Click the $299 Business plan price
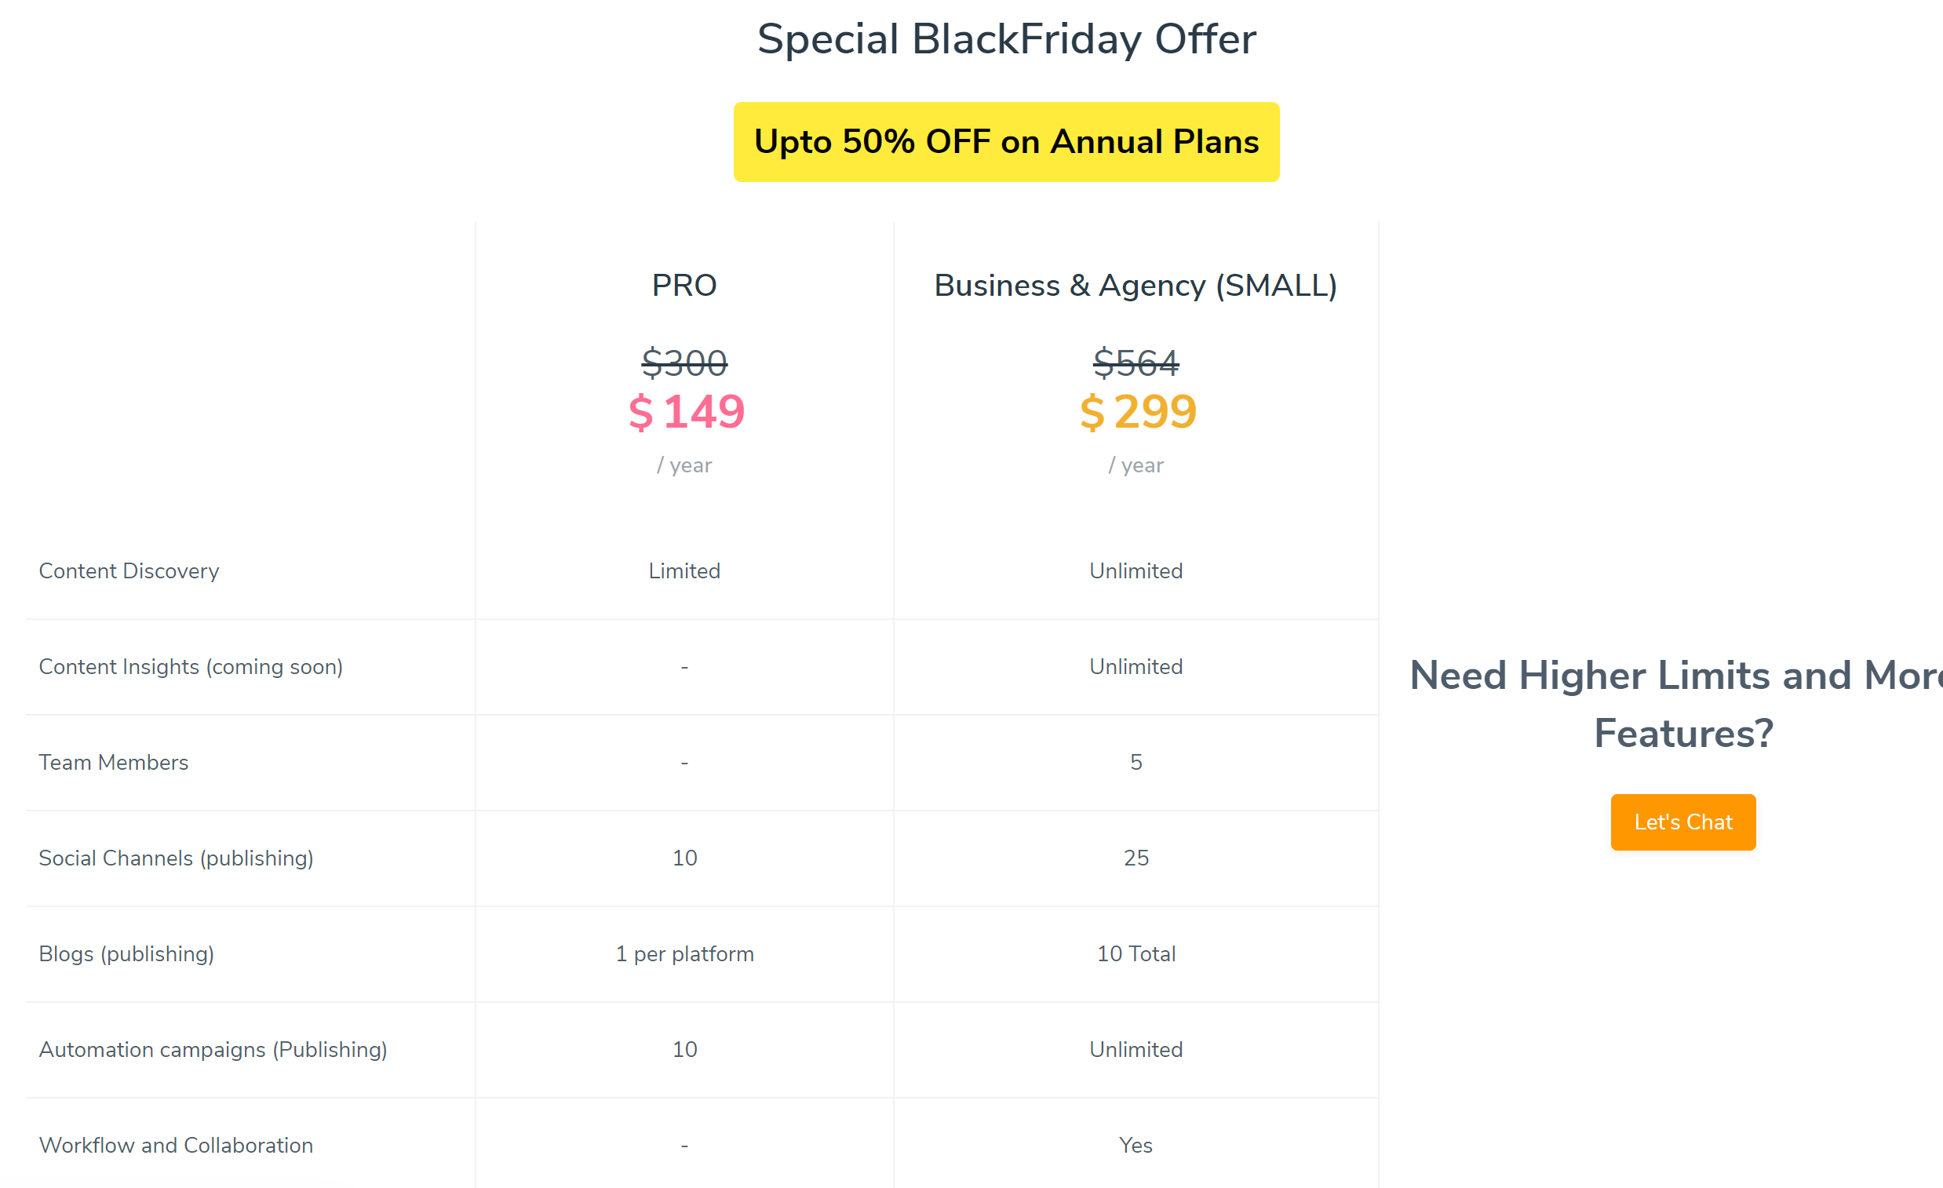1943x1188 pixels. 1136,410
